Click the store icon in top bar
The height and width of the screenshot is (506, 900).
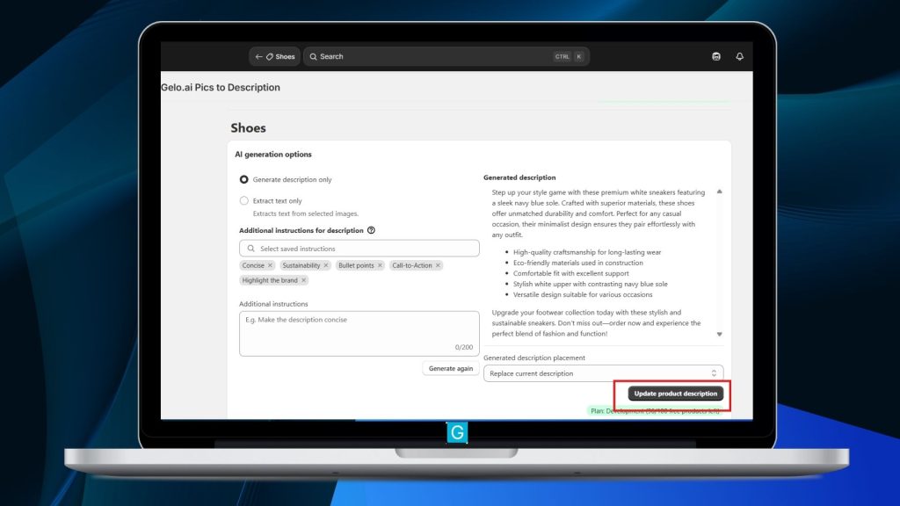[716, 56]
